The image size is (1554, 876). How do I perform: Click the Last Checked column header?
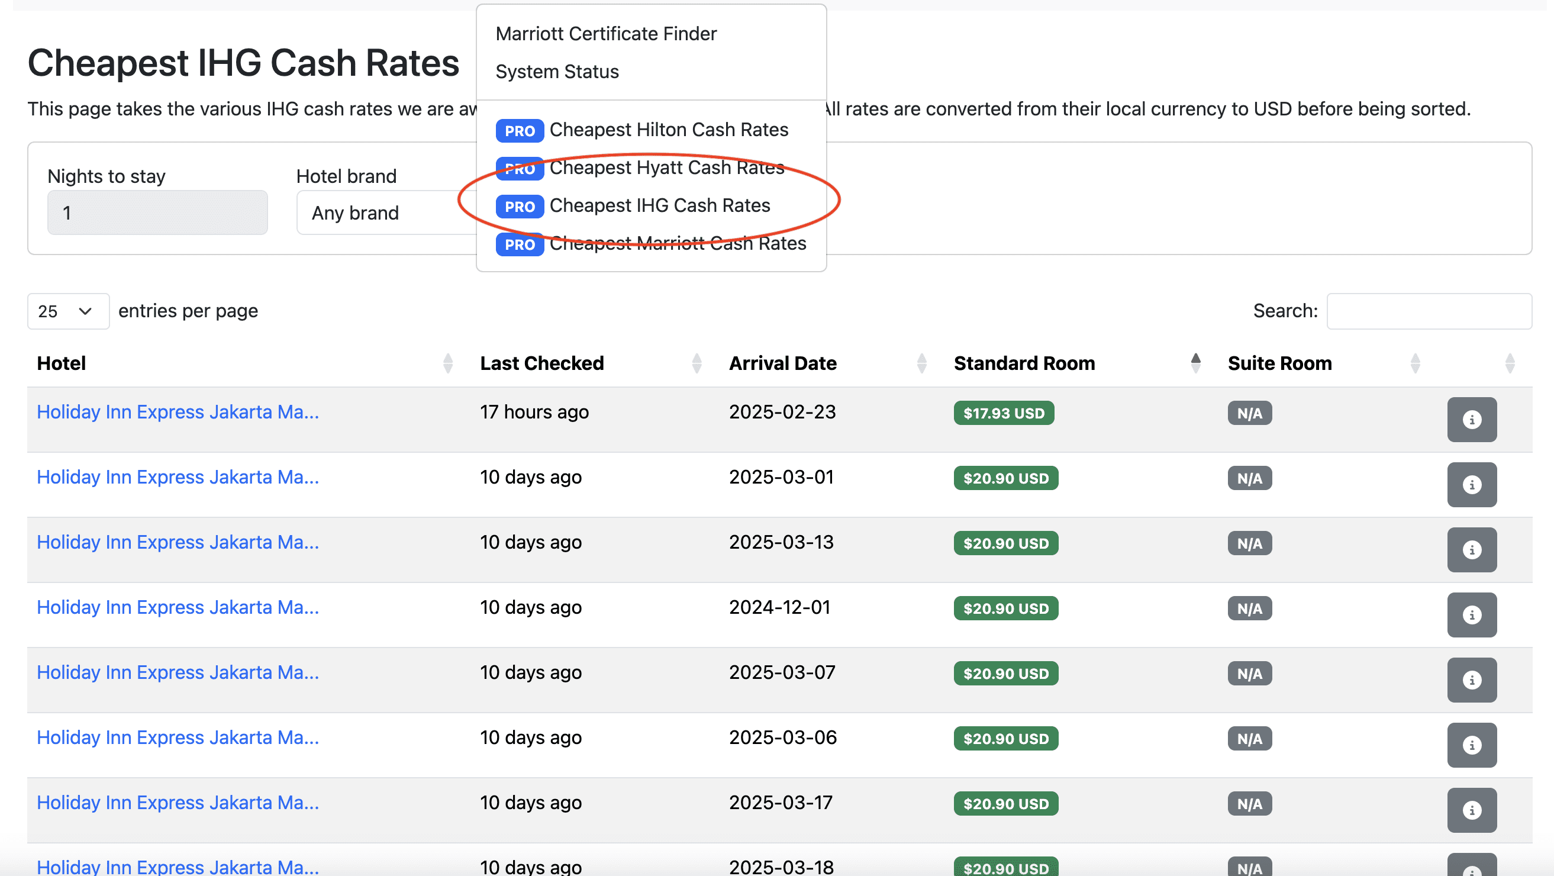(541, 363)
